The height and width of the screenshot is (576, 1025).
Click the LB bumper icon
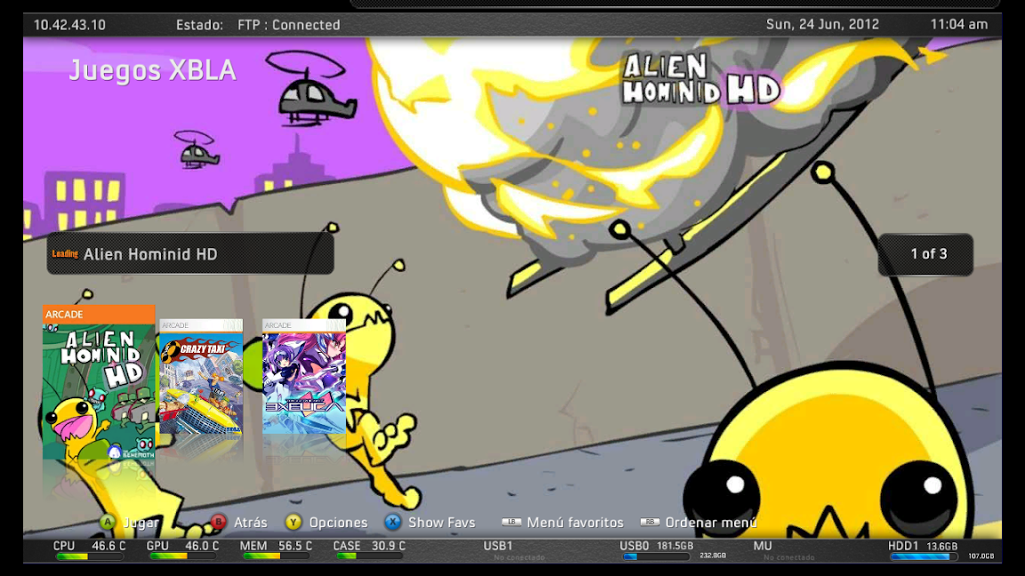point(512,523)
